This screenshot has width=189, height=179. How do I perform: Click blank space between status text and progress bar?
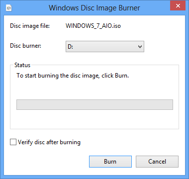[x=94, y=89]
